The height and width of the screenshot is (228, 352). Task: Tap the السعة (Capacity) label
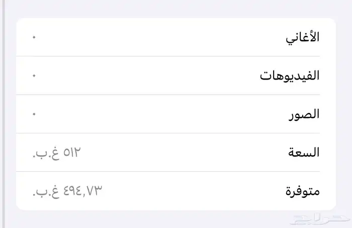coord(303,153)
